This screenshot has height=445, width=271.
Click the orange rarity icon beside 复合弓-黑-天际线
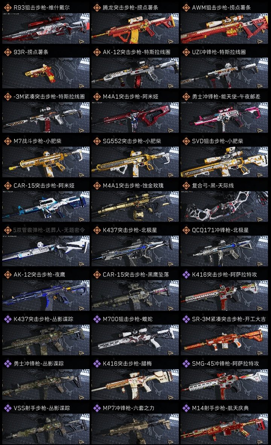tap(186, 186)
